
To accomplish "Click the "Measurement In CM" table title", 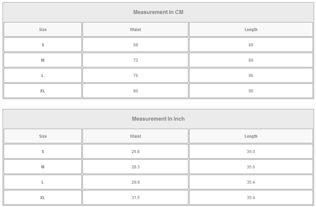I will [158, 12].
